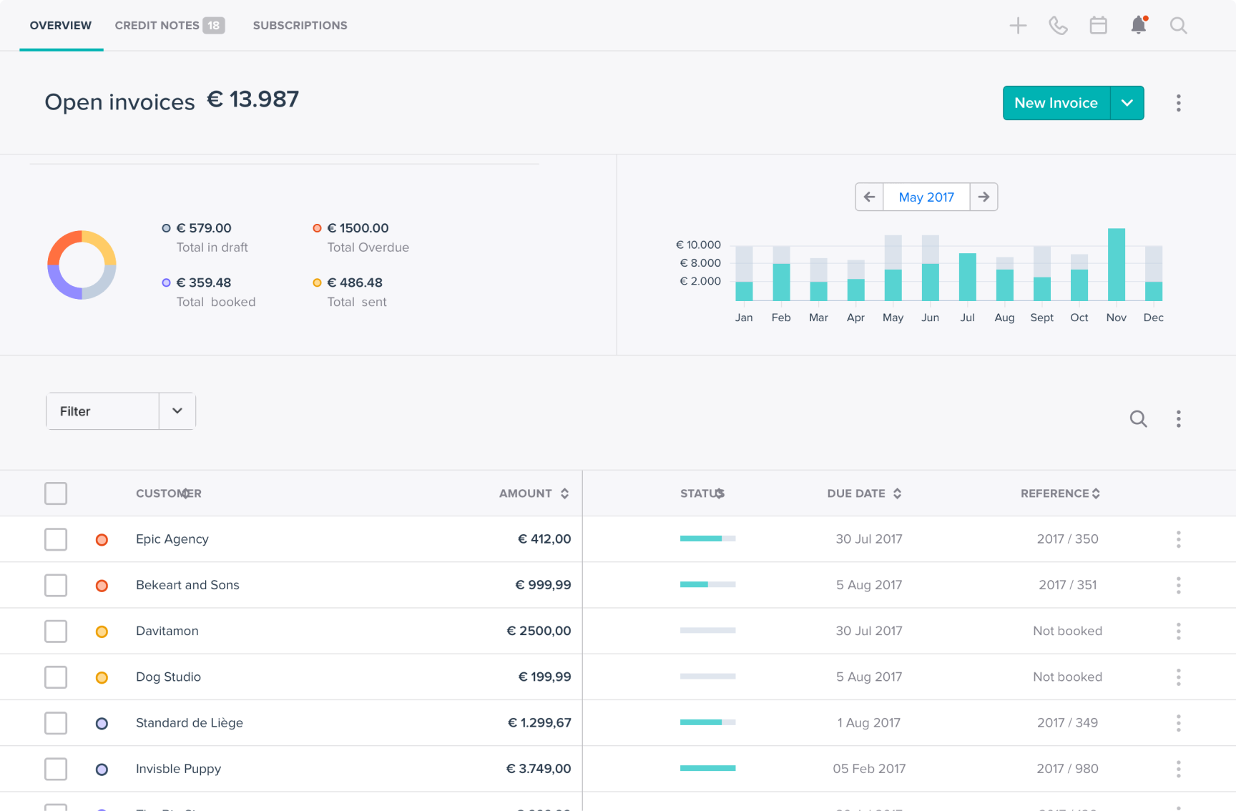Image resolution: width=1236 pixels, height=811 pixels.
Task: Click the top bar search magnifier
Action: [x=1178, y=26]
